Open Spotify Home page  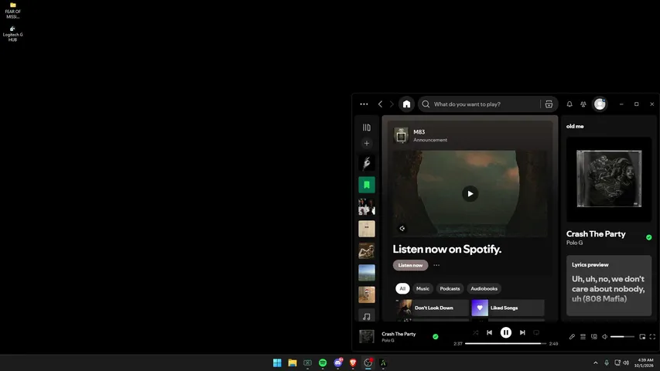click(406, 104)
